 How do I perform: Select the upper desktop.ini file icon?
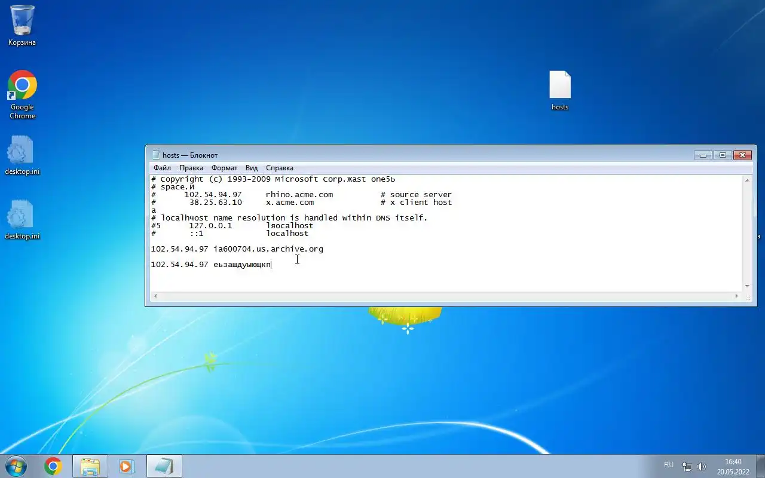pyautogui.click(x=22, y=155)
